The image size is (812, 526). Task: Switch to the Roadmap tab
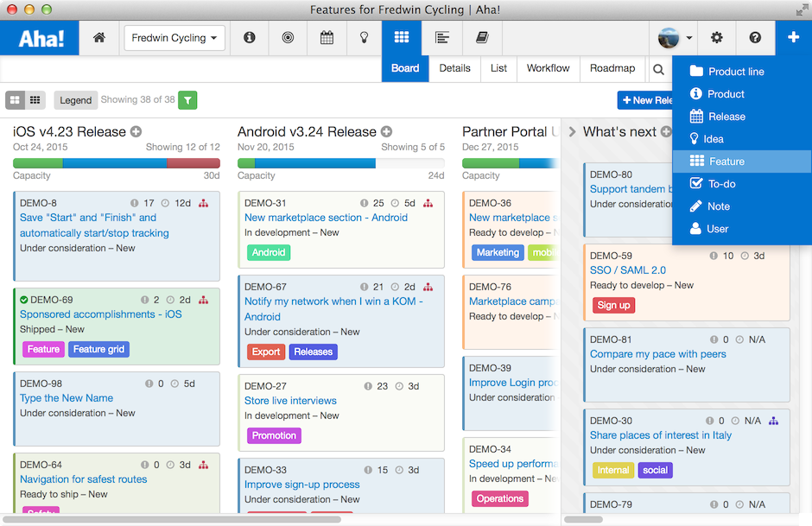[612, 68]
